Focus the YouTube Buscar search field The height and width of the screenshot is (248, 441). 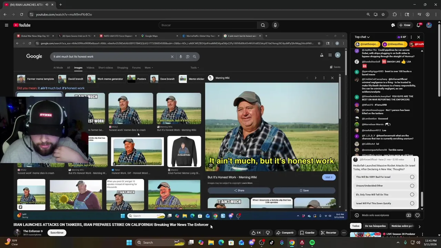[x=208, y=25]
